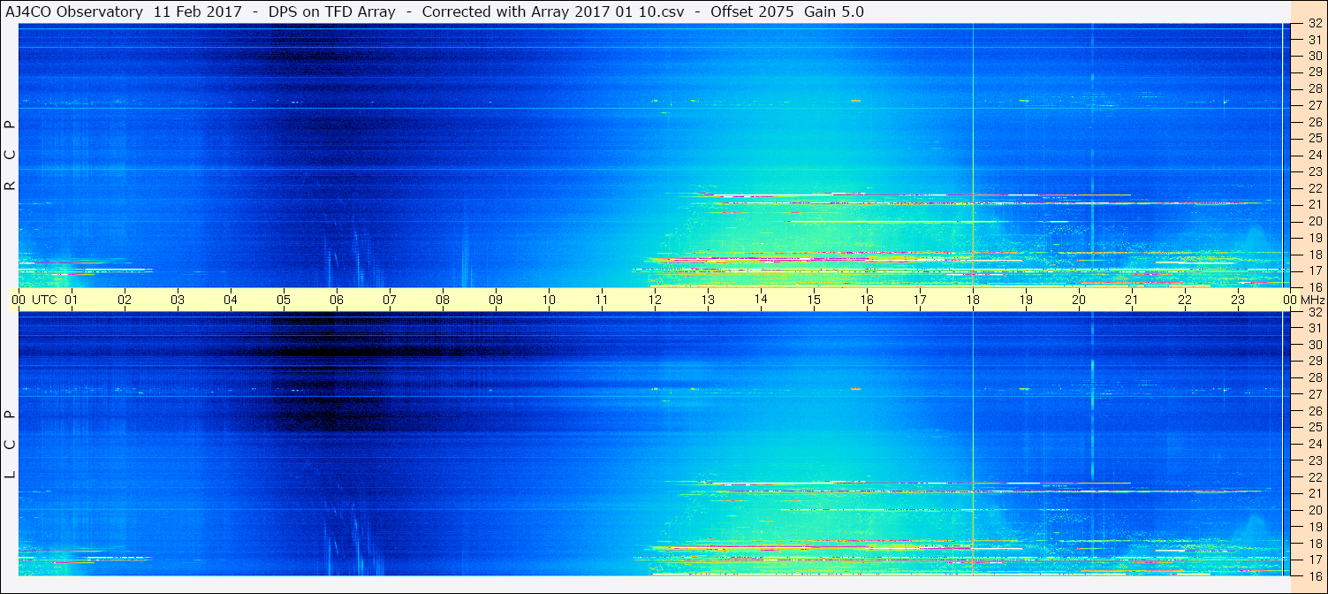Click the 28 MHz tick in the LCP scale

(1315, 377)
